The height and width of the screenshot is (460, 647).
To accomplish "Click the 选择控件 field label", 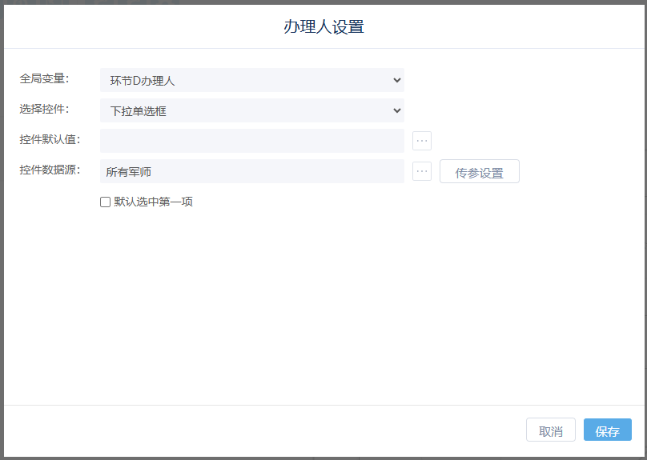I will click(x=45, y=109).
